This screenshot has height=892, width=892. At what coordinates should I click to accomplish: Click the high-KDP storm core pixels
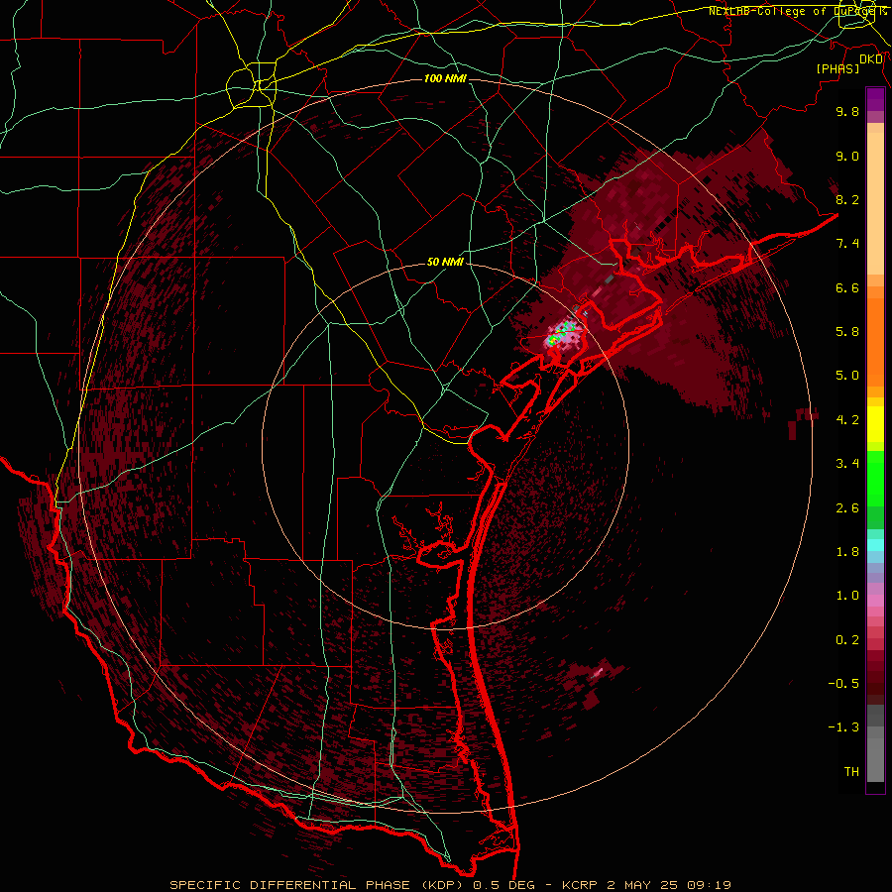tap(563, 334)
